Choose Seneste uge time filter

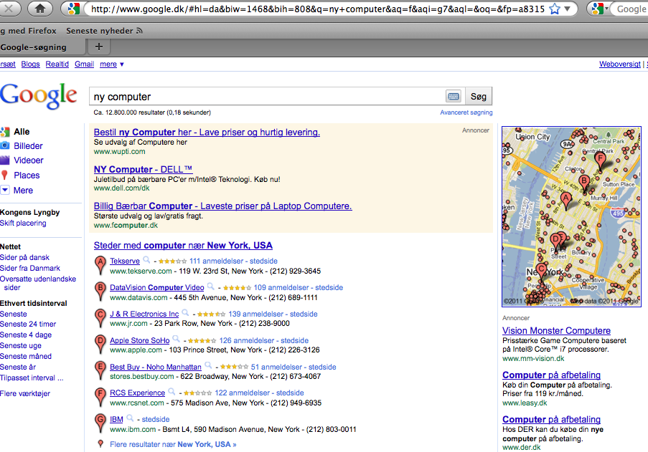tap(21, 345)
